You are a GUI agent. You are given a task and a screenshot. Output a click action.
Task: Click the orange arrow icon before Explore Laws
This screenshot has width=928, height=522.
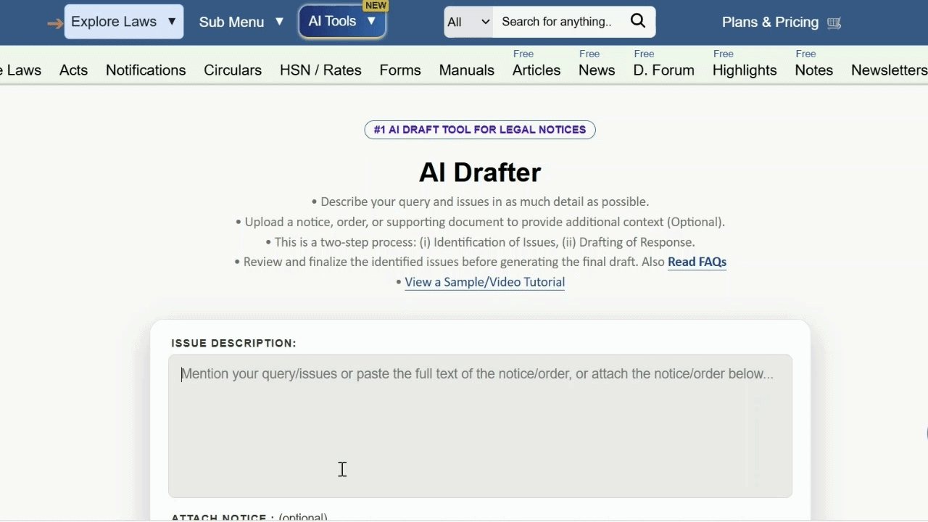click(x=55, y=23)
